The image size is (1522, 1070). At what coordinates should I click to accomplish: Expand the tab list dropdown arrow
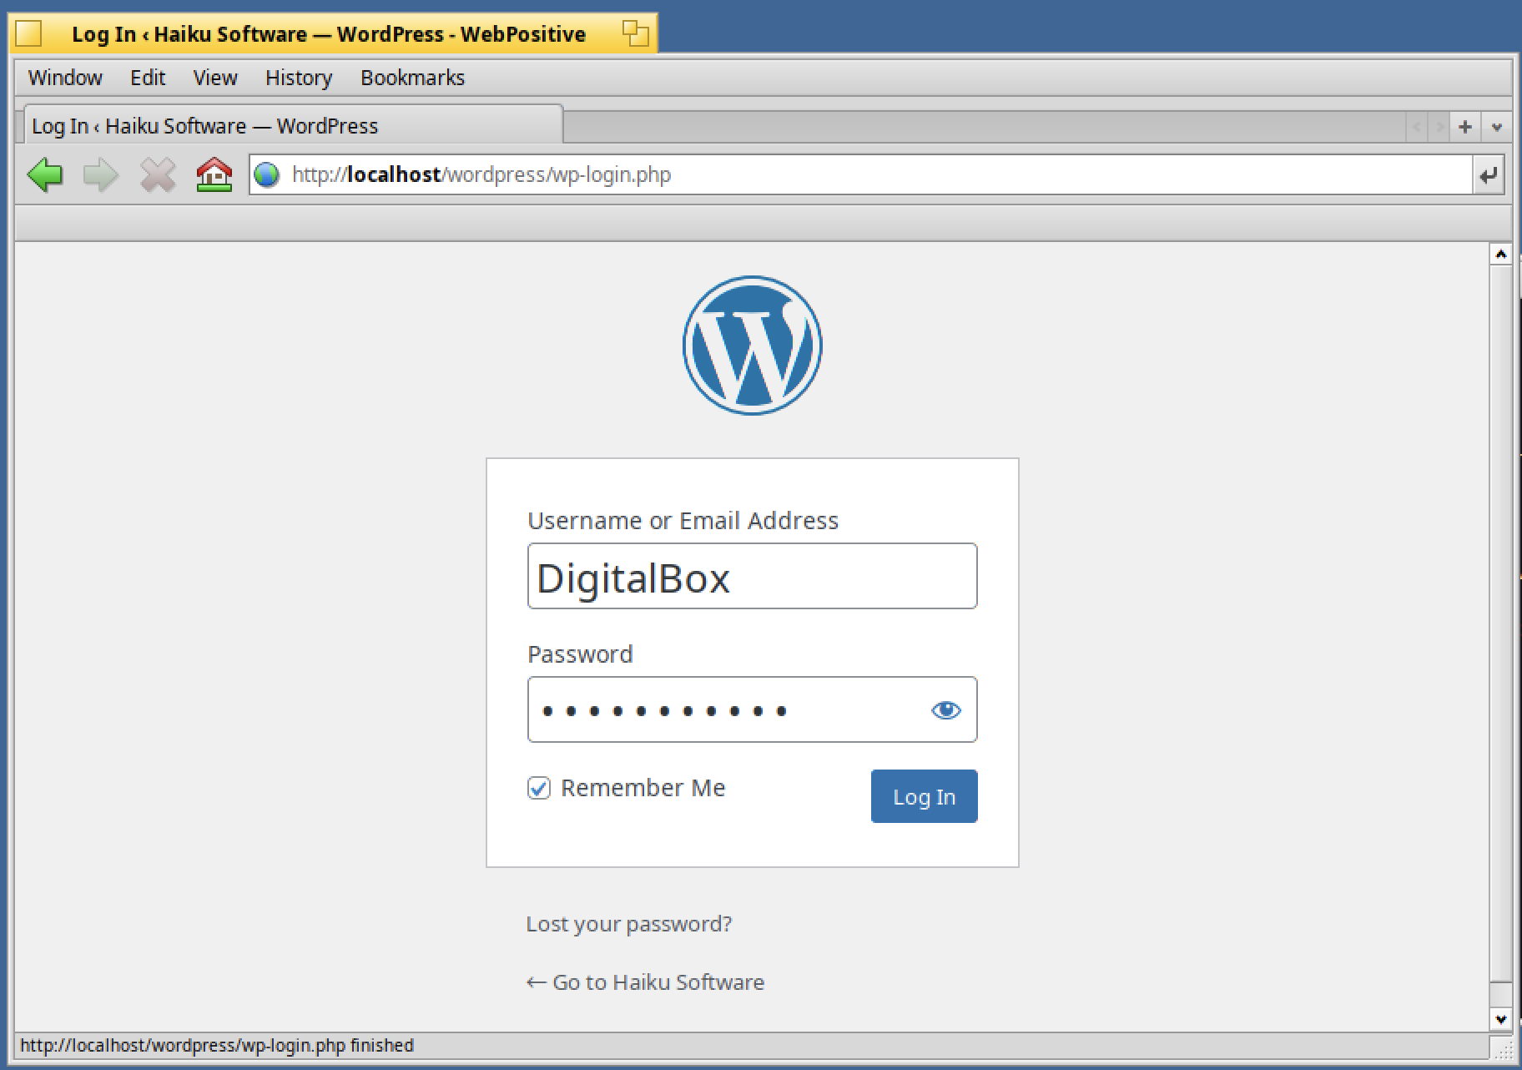pos(1496,127)
